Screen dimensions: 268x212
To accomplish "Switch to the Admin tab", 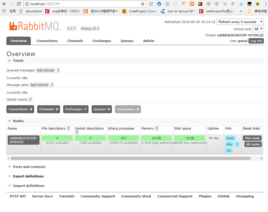I will click(149, 41).
